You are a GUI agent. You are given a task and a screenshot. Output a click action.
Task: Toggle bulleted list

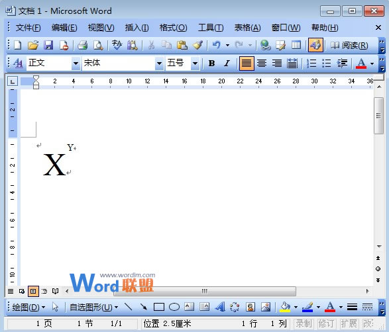[327, 63]
